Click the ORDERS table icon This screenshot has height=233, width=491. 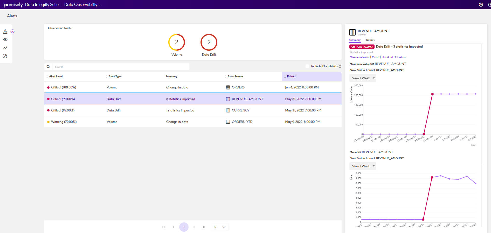pyautogui.click(x=228, y=87)
